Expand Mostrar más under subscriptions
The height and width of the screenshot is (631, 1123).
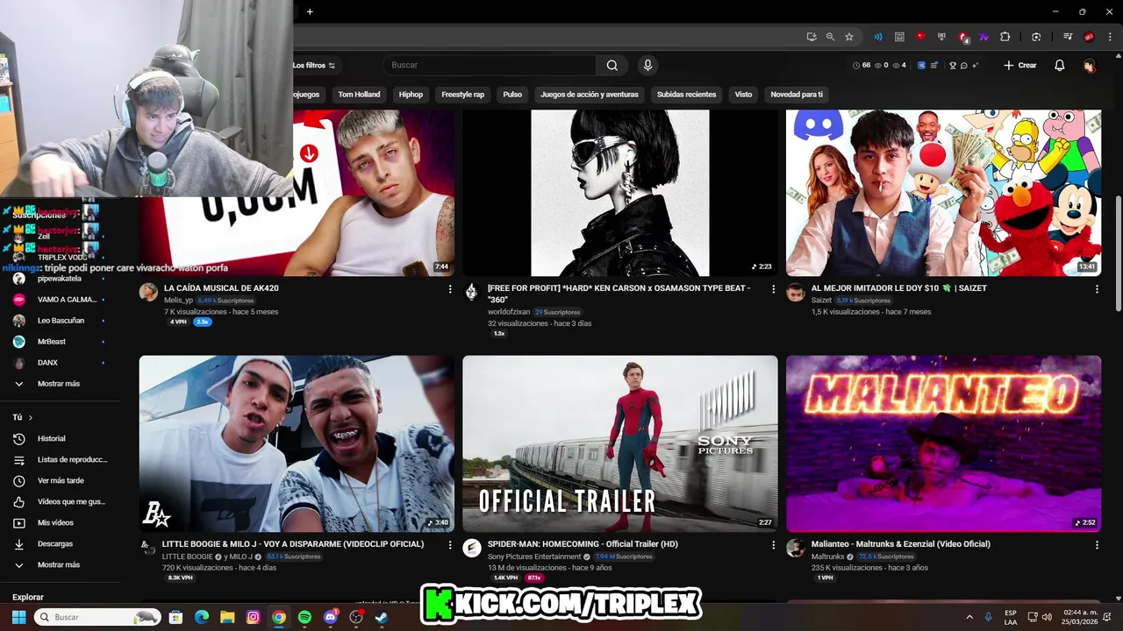(x=58, y=383)
